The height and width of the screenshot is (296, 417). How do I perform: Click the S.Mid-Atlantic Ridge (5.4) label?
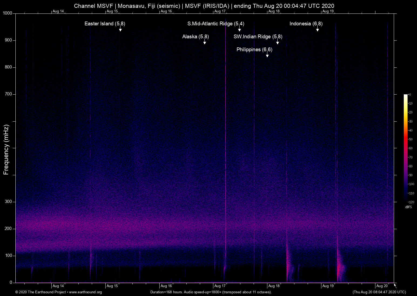pyautogui.click(x=216, y=24)
